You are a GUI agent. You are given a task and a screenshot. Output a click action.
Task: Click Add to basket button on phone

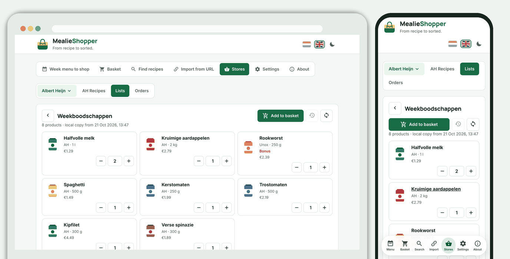419,124
